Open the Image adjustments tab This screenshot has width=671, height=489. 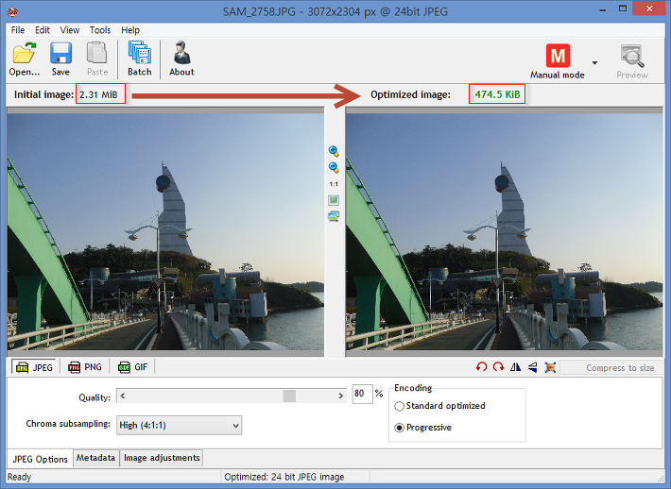click(162, 458)
